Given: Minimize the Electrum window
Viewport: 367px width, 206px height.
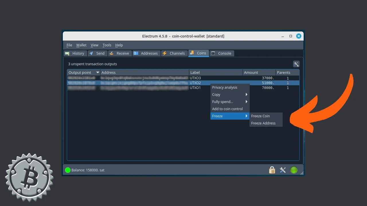Looking at the screenshot, I should [x=283, y=36].
